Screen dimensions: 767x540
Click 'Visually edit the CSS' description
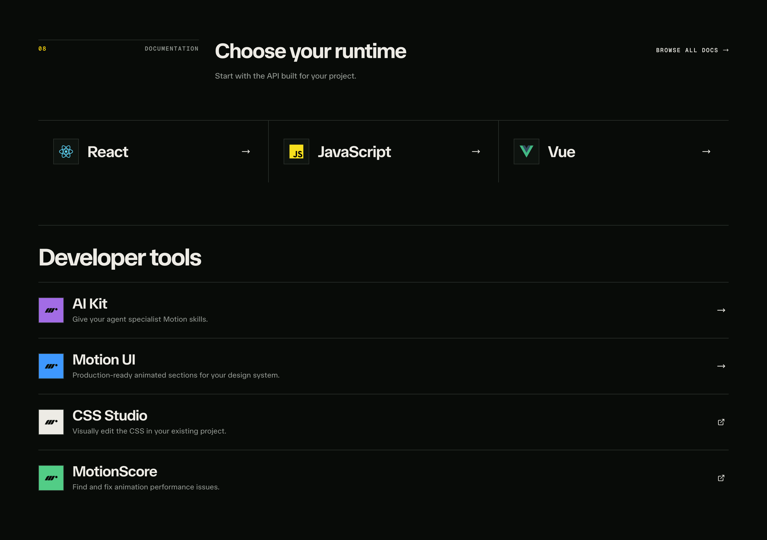click(149, 431)
